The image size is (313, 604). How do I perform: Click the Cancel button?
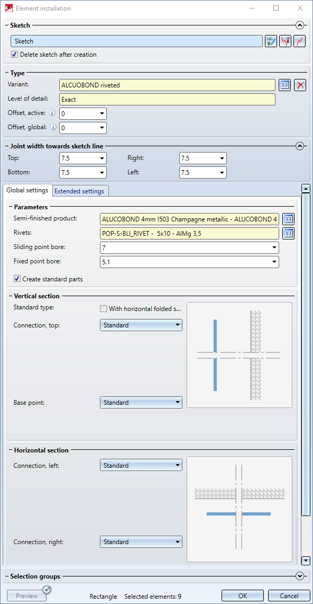click(289, 596)
